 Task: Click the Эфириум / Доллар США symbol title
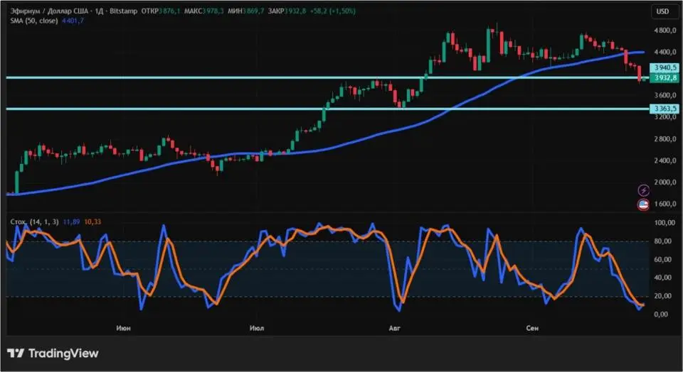tap(49, 11)
